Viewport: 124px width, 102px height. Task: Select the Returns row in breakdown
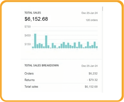[61, 80]
